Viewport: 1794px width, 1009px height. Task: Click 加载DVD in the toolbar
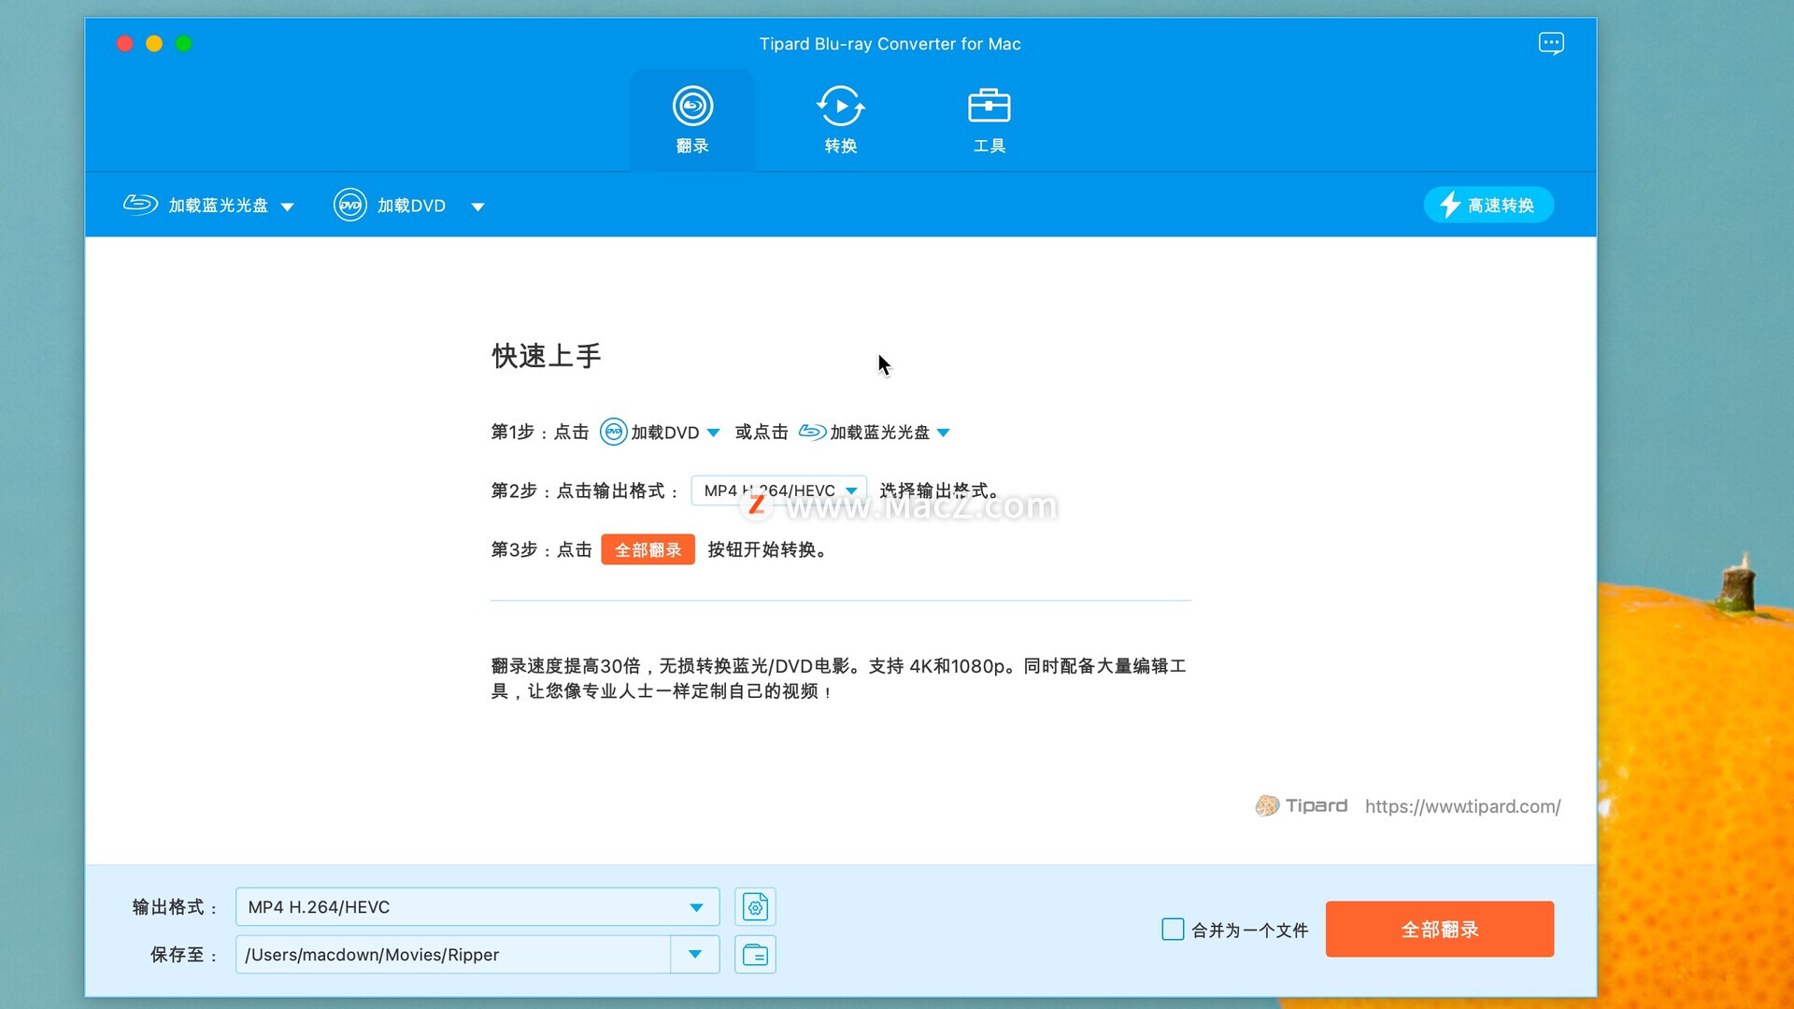391,206
